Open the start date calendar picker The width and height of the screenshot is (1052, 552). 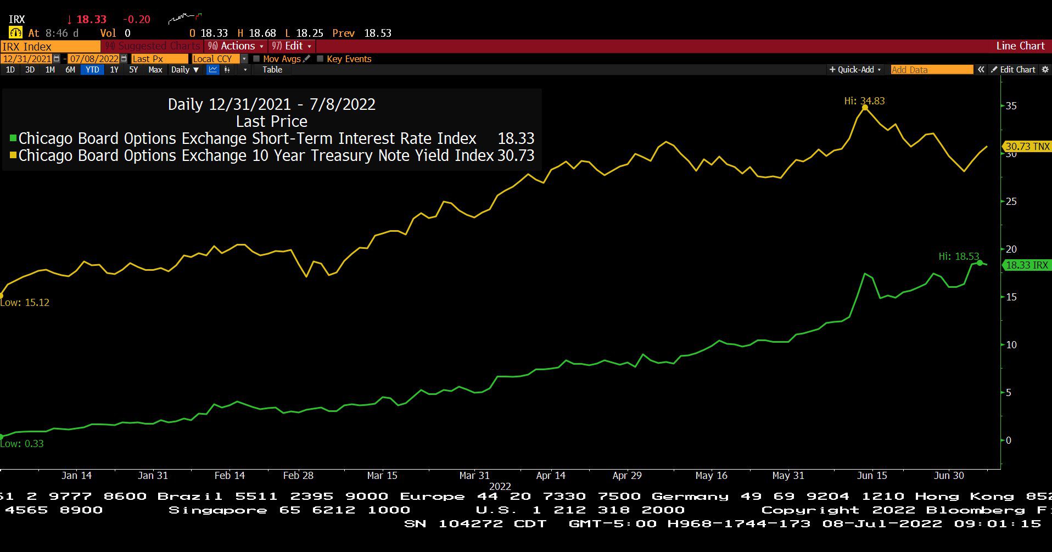coord(57,59)
